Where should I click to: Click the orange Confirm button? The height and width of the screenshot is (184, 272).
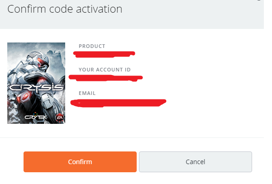(80, 162)
